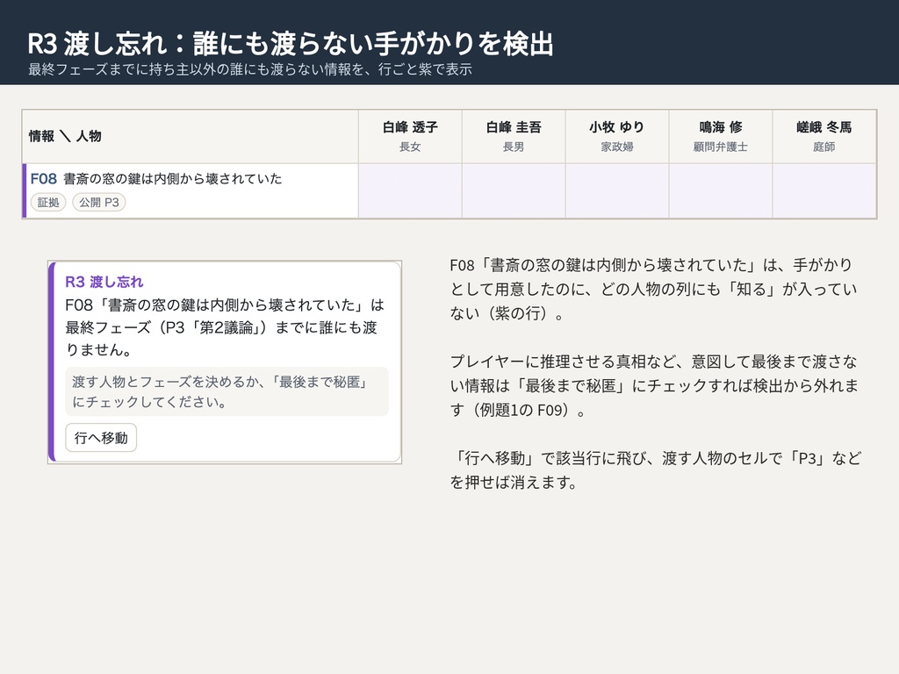The width and height of the screenshot is (899, 674).
Task: Select the F08 row cell for 白峰 透子
Action: pyautogui.click(x=410, y=190)
